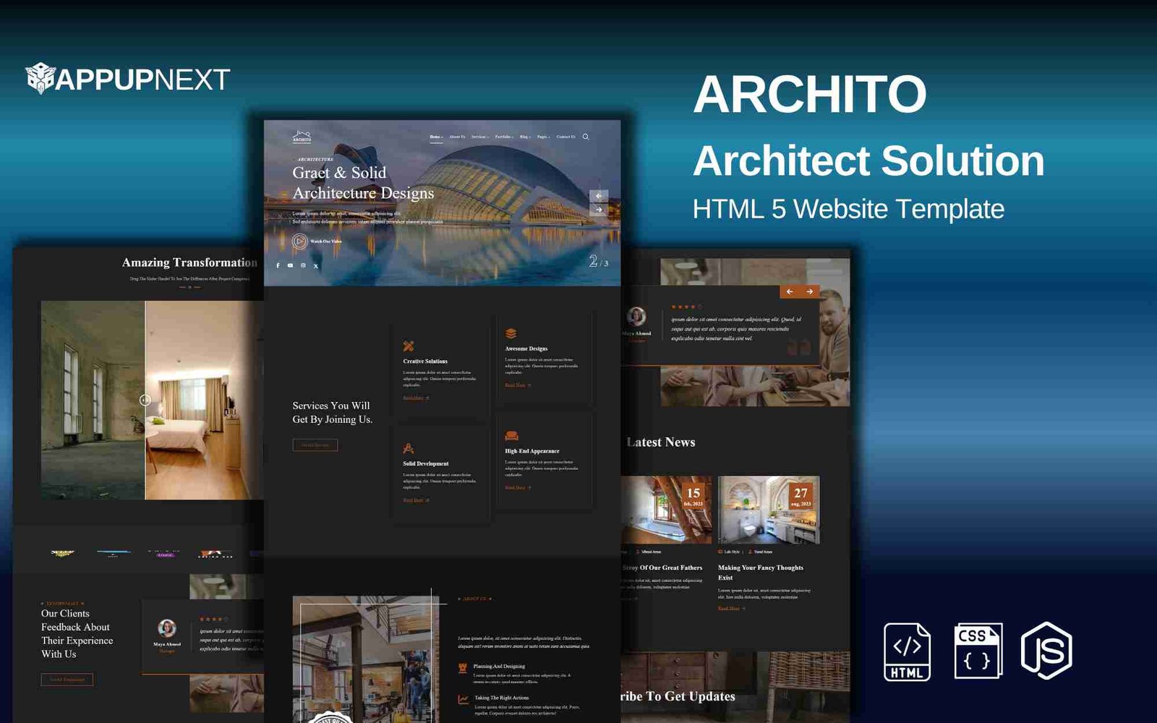Click button below Services You Will Get
The height and width of the screenshot is (723, 1157).
point(315,445)
